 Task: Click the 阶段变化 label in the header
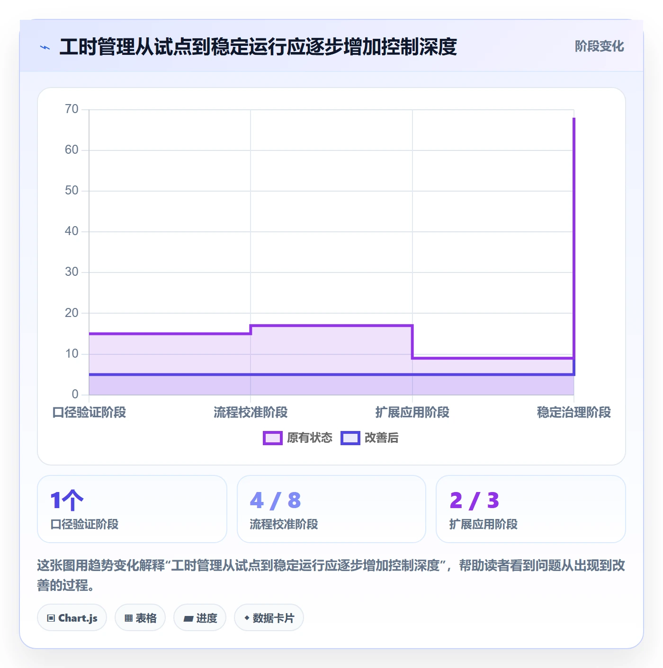point(600,46)
